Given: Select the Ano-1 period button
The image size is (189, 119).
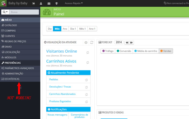Looking at the screenshot, I should click(x=92, y=29).
